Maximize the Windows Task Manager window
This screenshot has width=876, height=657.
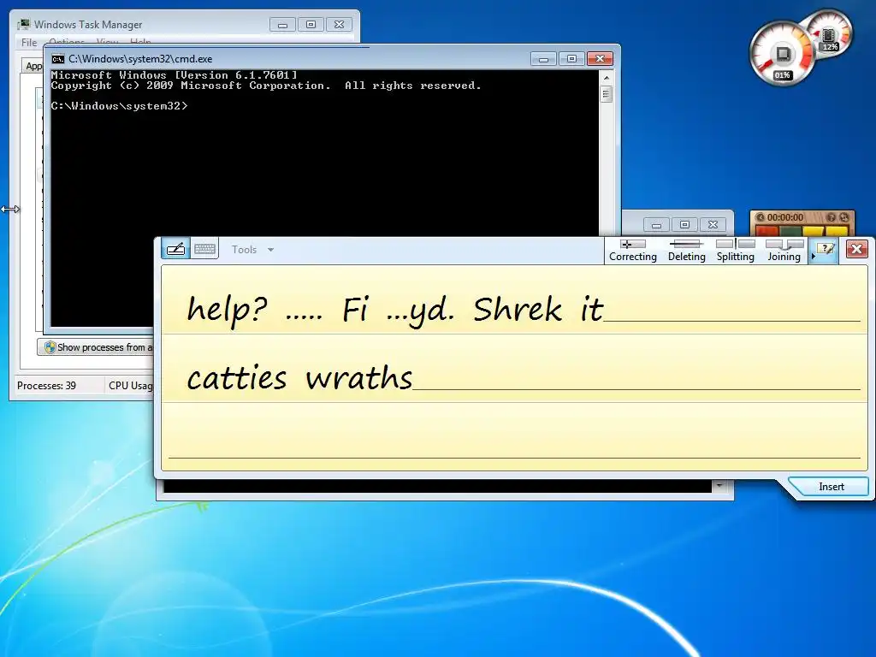(311, 25)
